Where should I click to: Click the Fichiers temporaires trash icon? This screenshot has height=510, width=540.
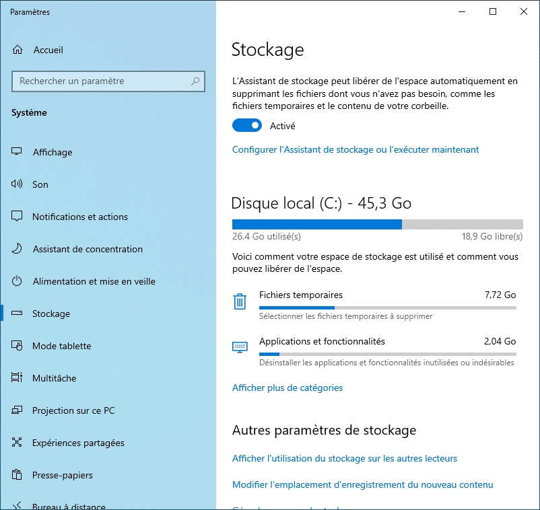coord(240,301)
